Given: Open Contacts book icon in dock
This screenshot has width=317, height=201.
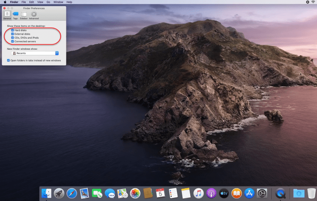Looking at the screenshot, I should [x=148, y=194].
